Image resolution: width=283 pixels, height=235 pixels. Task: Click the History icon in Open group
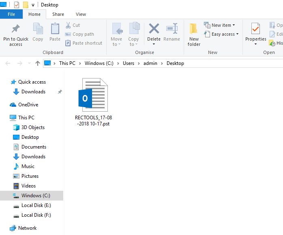[272, 43]
